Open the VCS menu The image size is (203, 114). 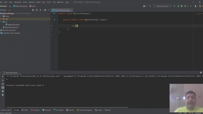[x=54, y=2]
